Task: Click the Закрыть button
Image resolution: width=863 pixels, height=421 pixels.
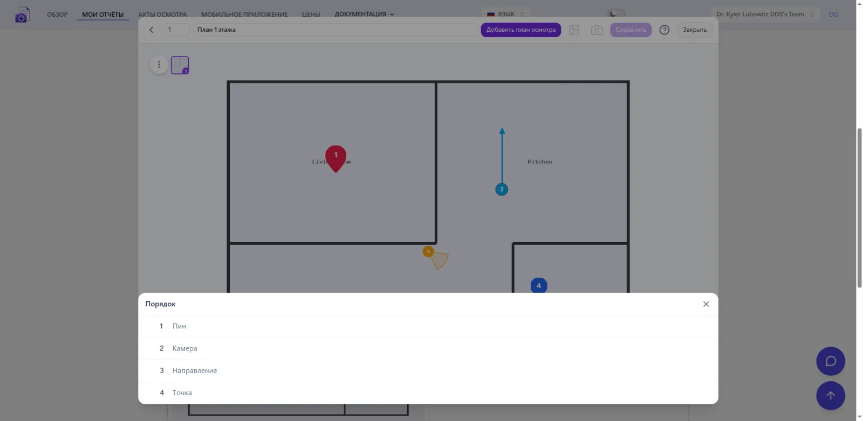Action: pos(695,30)
